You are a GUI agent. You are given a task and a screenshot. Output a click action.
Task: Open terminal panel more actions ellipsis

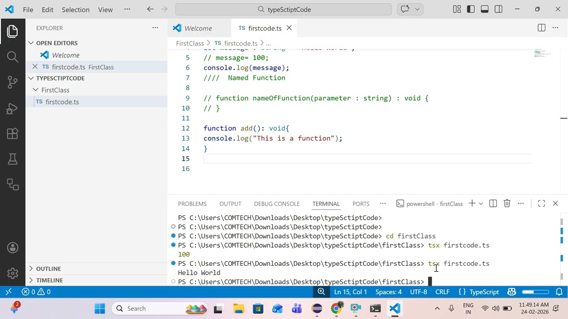pyautogui.click(x=521, y=203)
